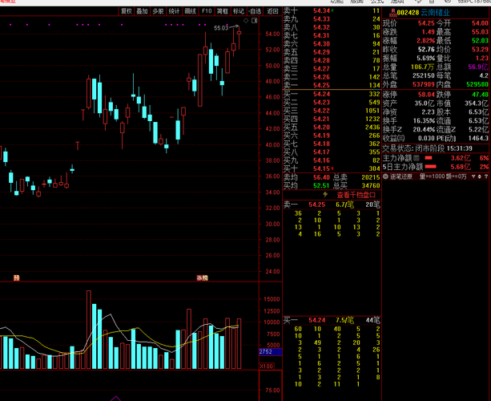Screen dimensions: 491x401
Task: Click the 外盘 value 537909
Action: coord(424,84)
